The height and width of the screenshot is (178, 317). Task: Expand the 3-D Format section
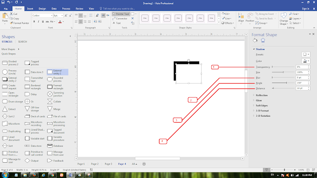tap(262, 111)
